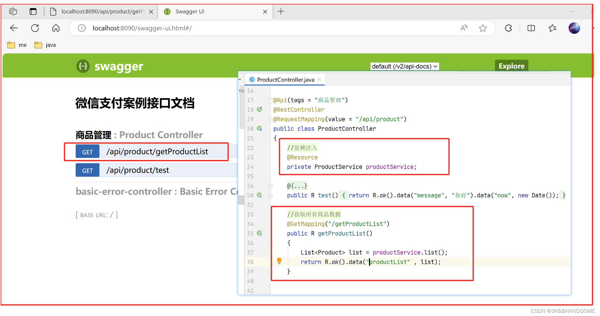The width and height of the screenshot is (600, 316).
Task: Open default (/v2/api-docs) spec dropdown
Action: click(404, 66)
